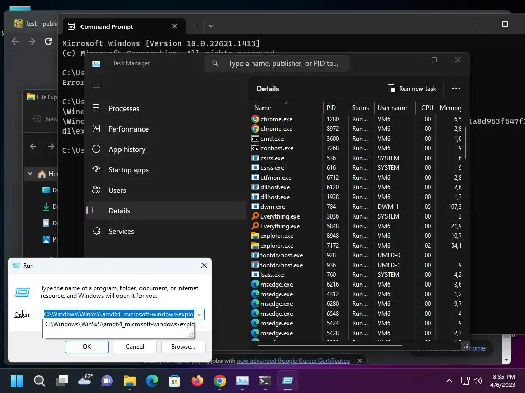Viewport: 525px width, 393px height.
Task: Select cmd.exe process row
Action: [x=357, y=139]
